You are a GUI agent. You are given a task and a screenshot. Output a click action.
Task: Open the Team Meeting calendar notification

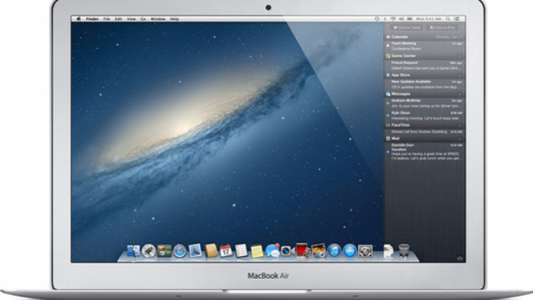(x=425, y=46)
